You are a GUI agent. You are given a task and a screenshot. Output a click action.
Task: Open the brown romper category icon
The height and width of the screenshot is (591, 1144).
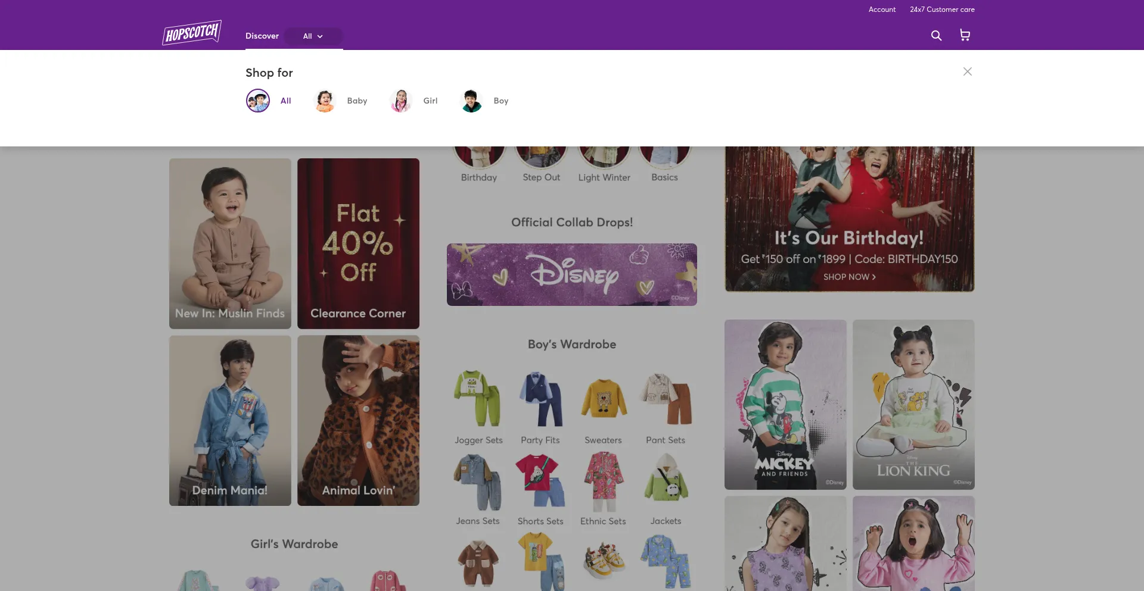(478, 562)
